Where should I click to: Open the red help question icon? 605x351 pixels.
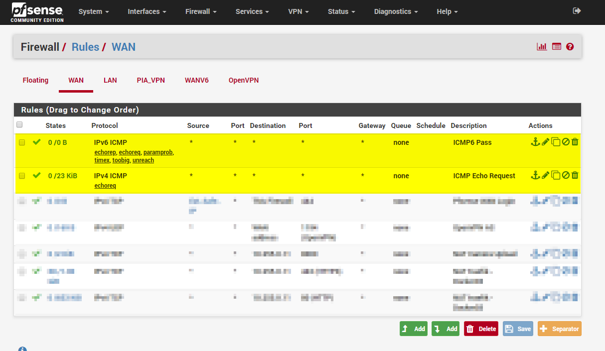[x=570, y=47]
